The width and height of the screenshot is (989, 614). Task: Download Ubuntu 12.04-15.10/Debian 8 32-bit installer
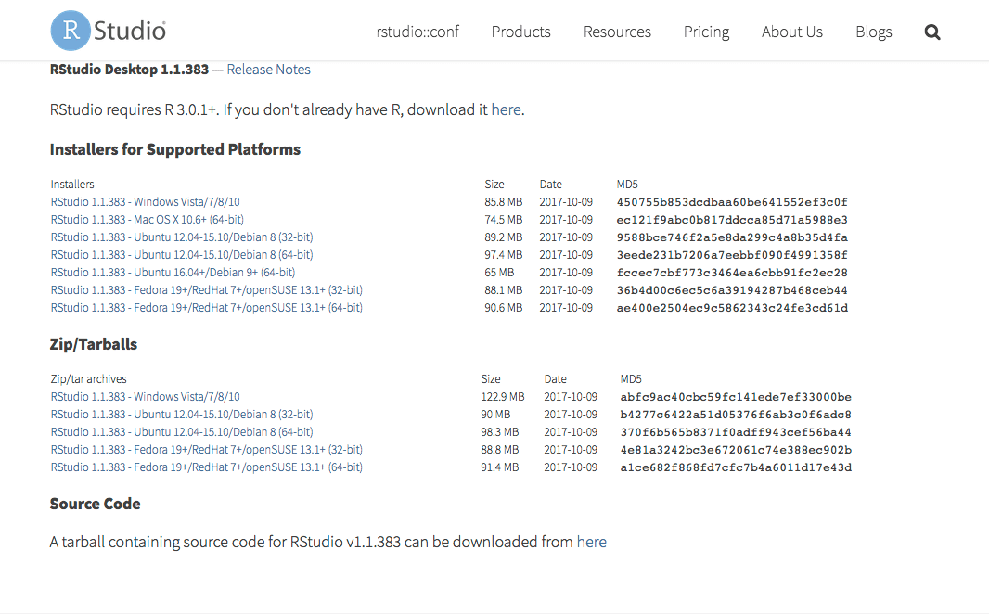click(182, 237)
